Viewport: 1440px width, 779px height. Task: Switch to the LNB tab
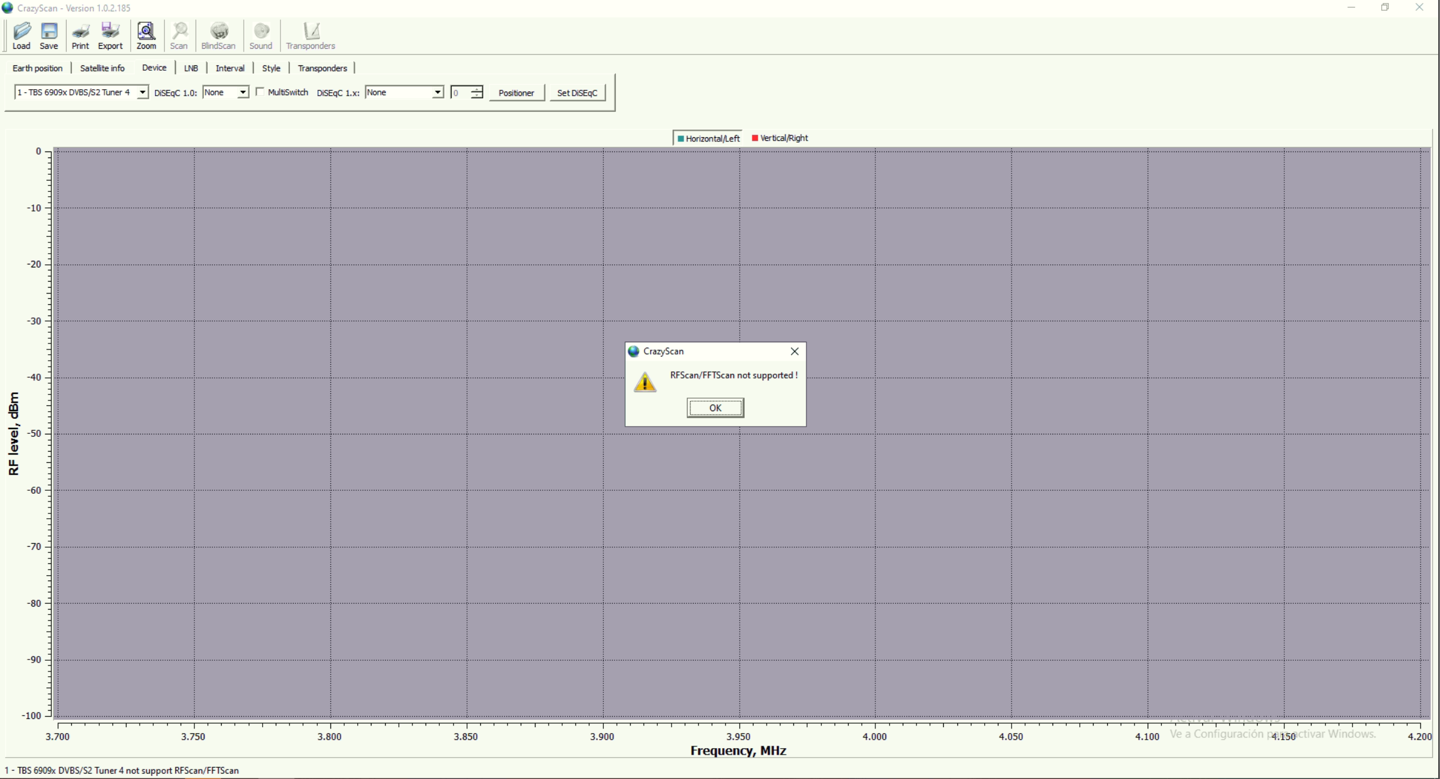click(191, 68)
